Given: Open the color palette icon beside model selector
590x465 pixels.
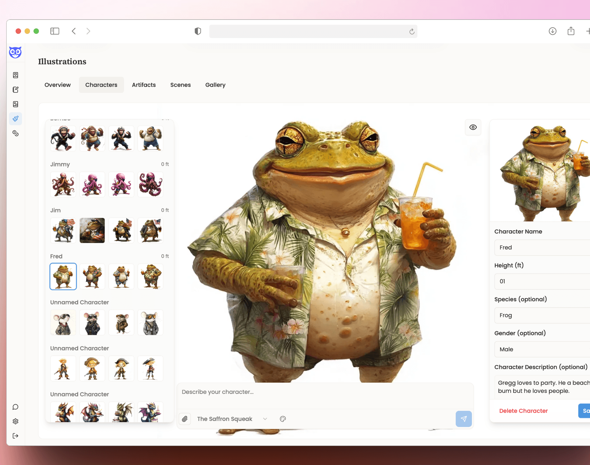Looking at the screenshot, I should tap(283, 419).
